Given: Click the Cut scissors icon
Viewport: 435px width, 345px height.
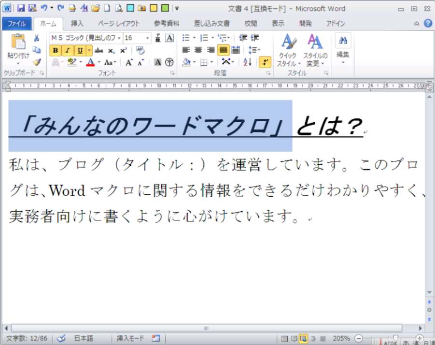Looking at the screenshot, I should click(37, 38).
